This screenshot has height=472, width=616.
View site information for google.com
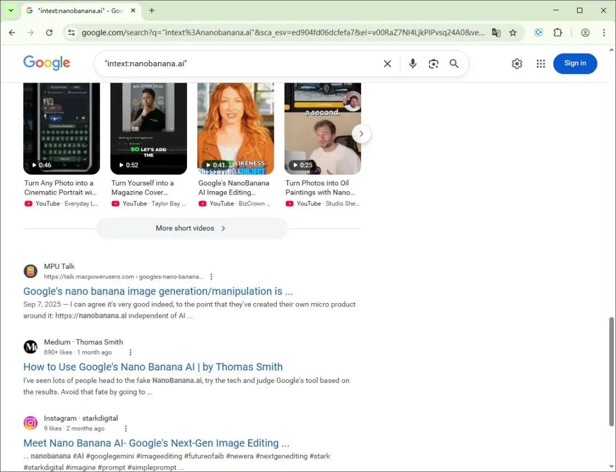coord(71,33)
